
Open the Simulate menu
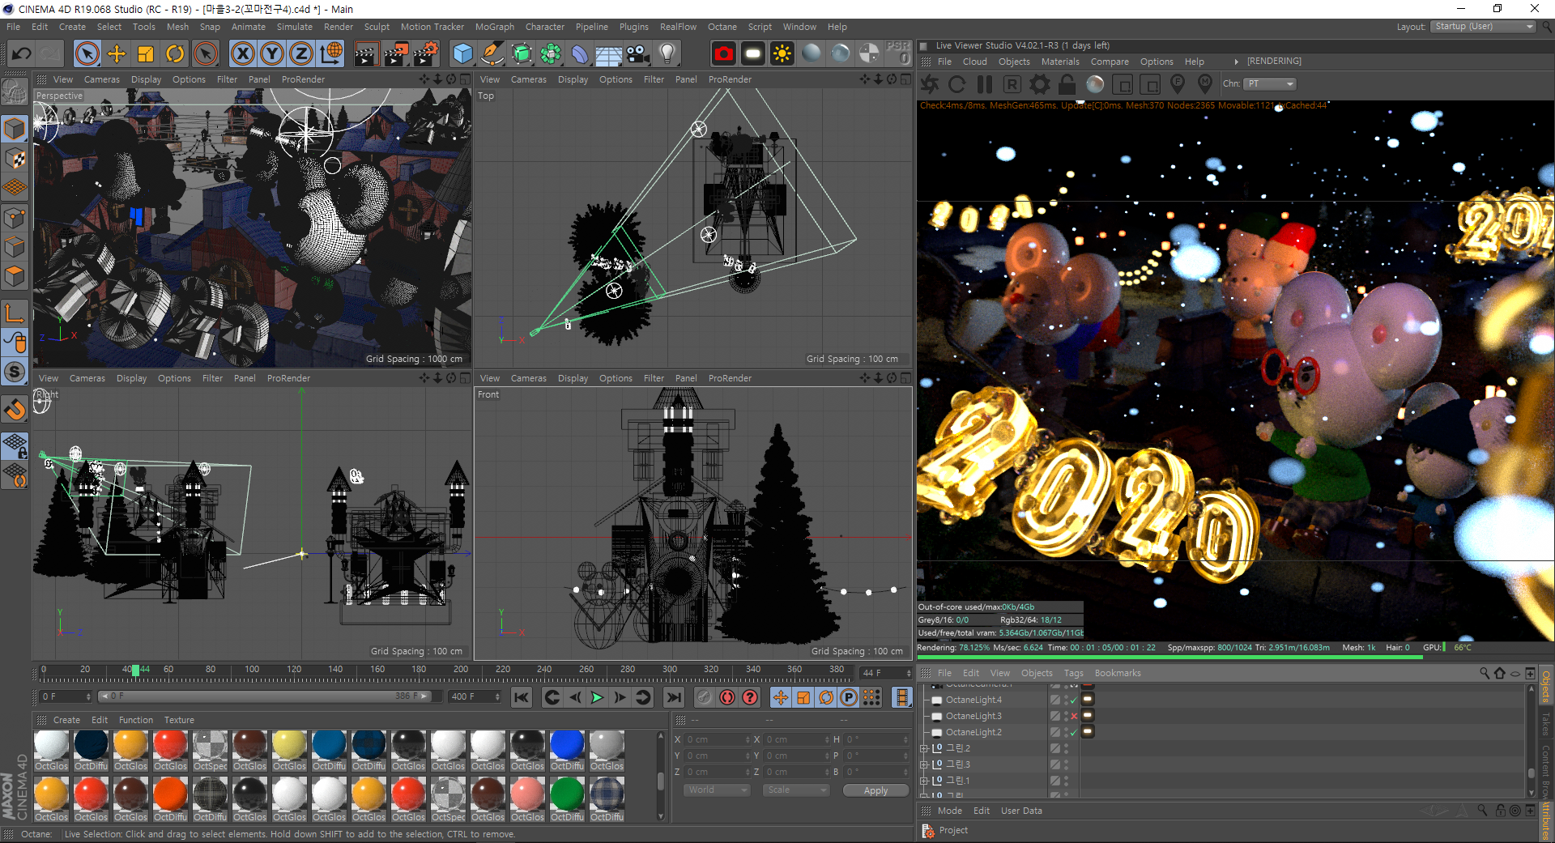[294, 27]
